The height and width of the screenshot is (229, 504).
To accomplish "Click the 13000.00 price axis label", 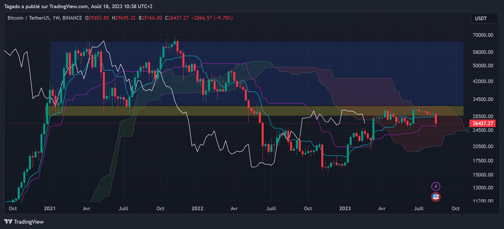I will (x=483, y=188).
